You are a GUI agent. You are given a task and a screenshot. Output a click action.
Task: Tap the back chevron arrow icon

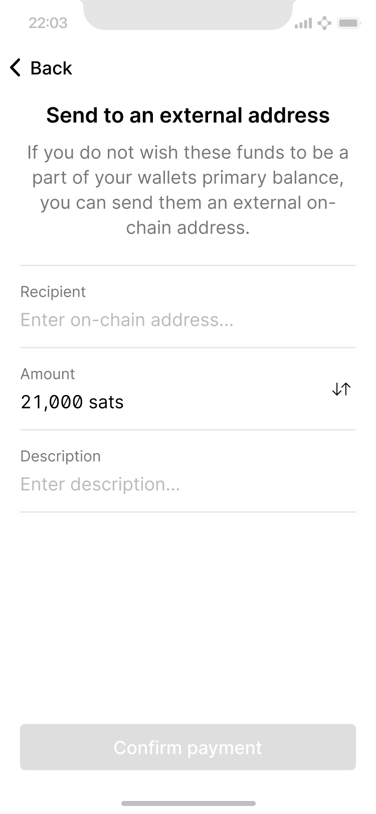[16, 68]
